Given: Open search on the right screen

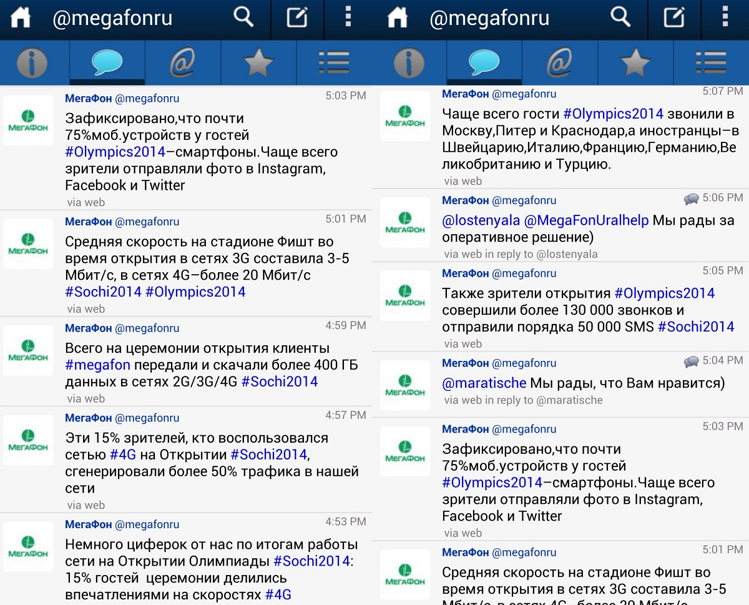Looking at the screenshot, I should pos(620,17).
